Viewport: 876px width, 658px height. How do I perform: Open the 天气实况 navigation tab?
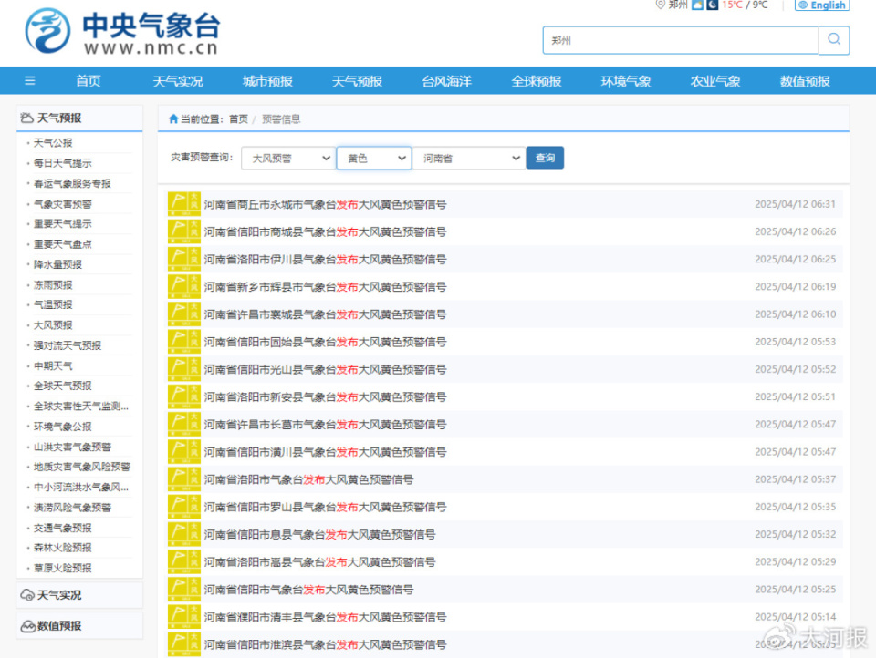tap(178, 81)
